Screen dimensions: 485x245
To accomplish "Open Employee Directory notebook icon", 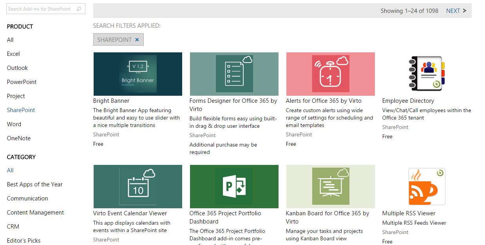I will pos(427,74).
